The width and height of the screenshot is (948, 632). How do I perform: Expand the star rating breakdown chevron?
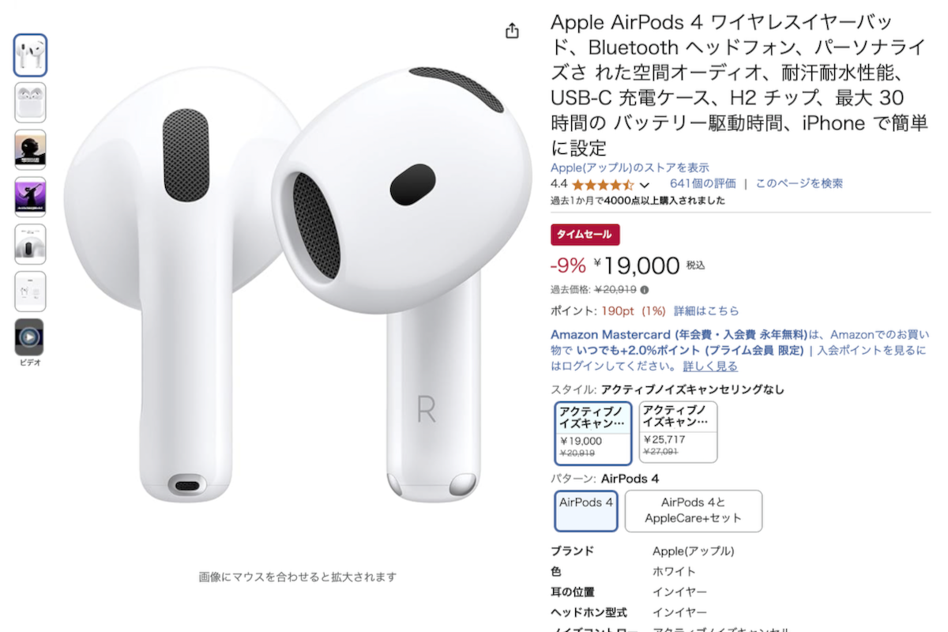click(x=645, y=185)
